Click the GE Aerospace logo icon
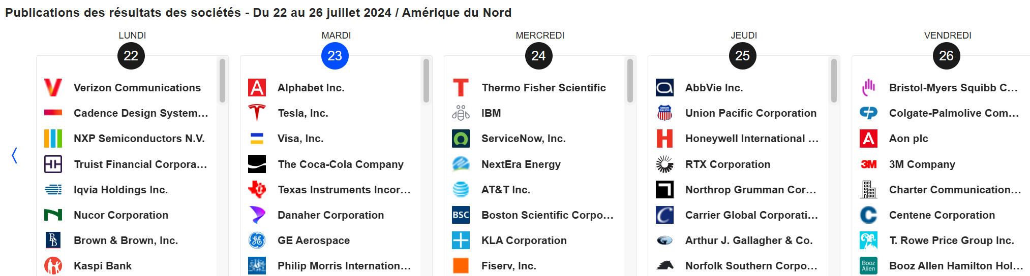The height and width of the screenshot is (276, 1030). click(257, 240)
